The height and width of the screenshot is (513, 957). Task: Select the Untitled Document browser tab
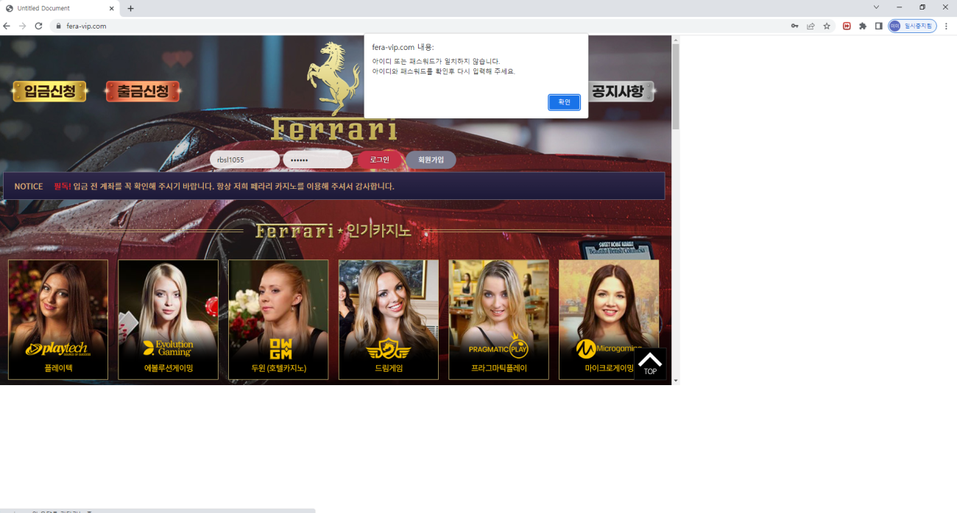click(59, 8)
